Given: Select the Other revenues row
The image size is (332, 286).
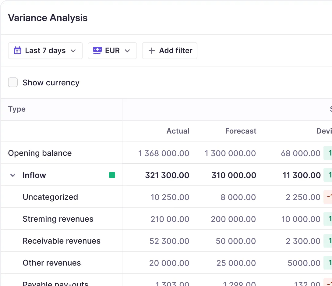Looking at the screenshot, I should point(52,263).
